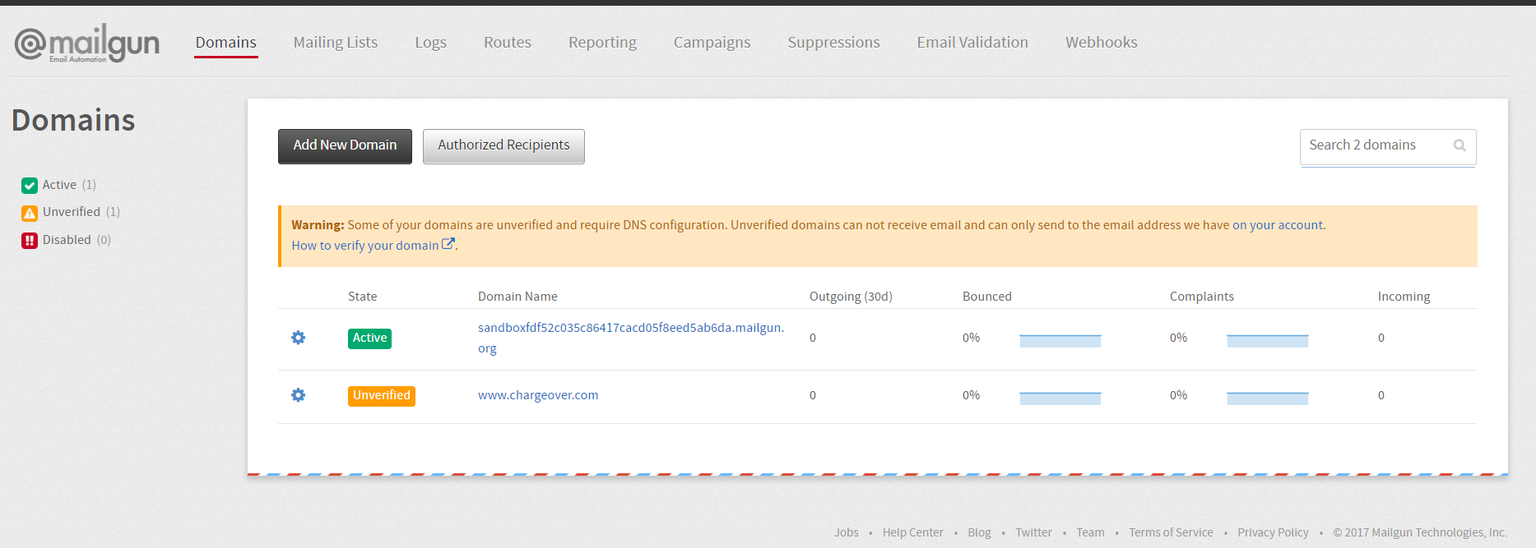This screenshot has height=548, width=1536.
Task: Open settings gear for sandbox domain
Action: pyautogui.click(x=298, y=338)
